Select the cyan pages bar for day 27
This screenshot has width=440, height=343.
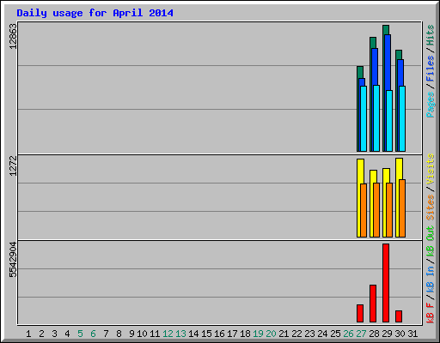point(364,118)
